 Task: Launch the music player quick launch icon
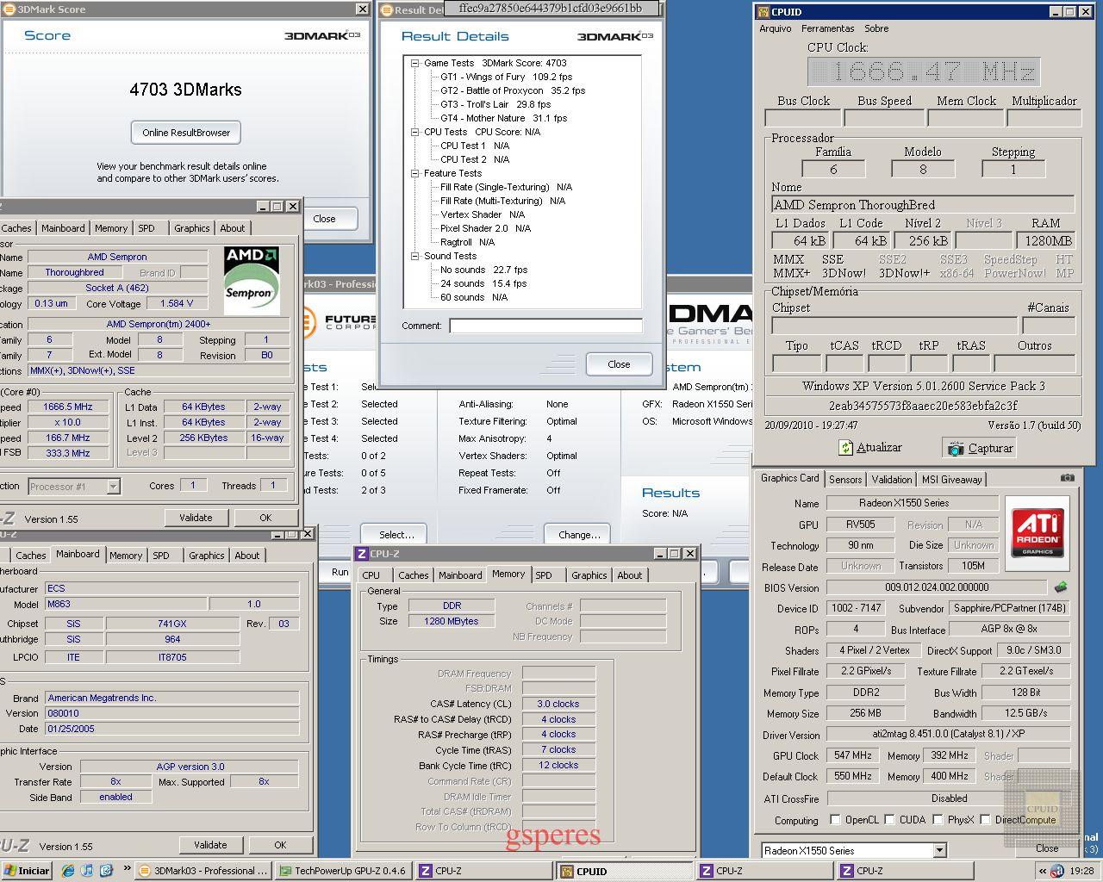click(x=87, y=871)
